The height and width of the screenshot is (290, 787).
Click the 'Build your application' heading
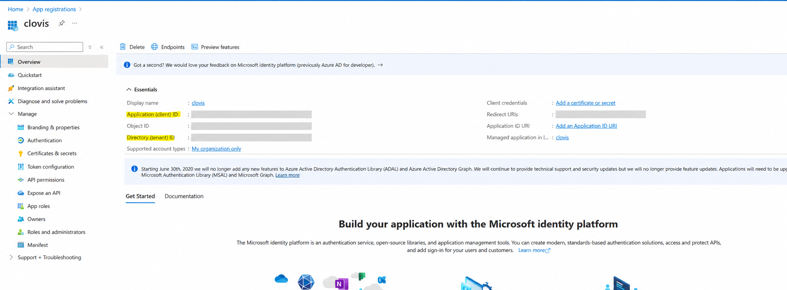tap(478, 224)
